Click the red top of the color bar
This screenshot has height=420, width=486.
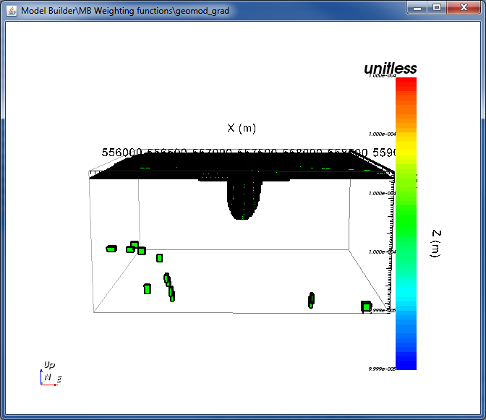406,84
